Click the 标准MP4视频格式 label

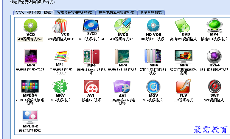coord(214,39)
